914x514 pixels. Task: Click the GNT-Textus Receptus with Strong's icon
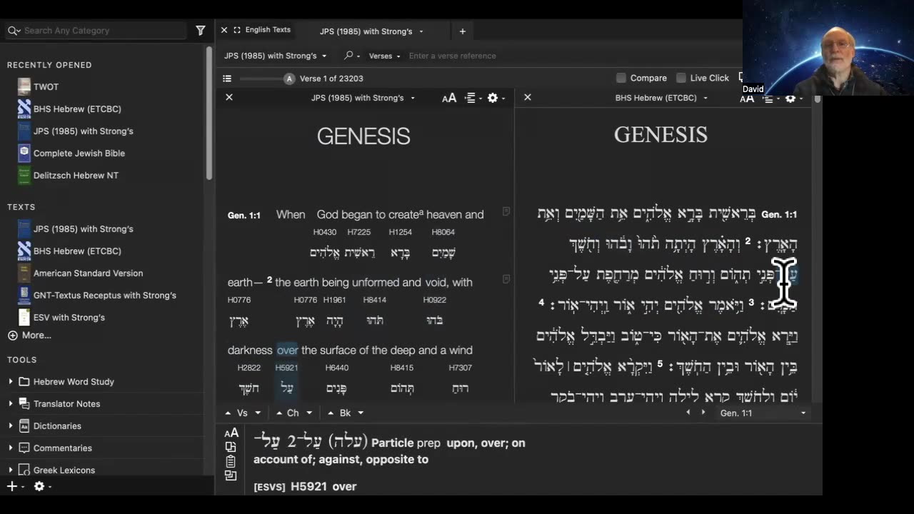click(24, 295)
